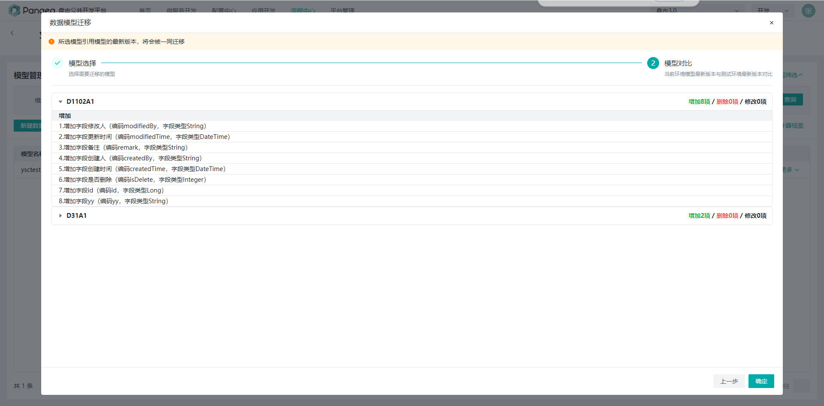The height and width of the screenshot is (406, 824).
Task: Open the 更多 dropdown in background table
Action: point(791,170)
